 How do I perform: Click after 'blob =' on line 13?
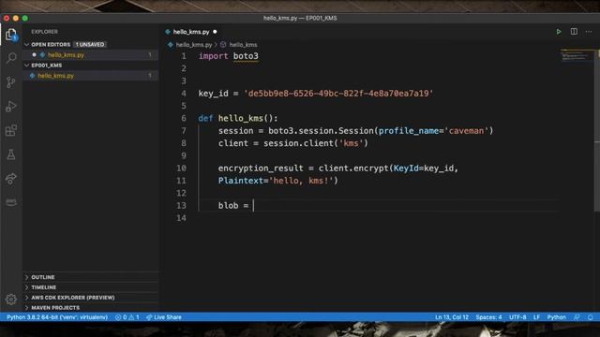(253, 206)
